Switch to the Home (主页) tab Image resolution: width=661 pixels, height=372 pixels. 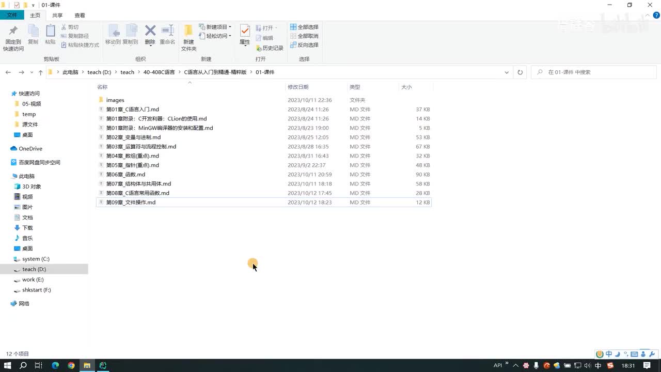click(35, 16)
